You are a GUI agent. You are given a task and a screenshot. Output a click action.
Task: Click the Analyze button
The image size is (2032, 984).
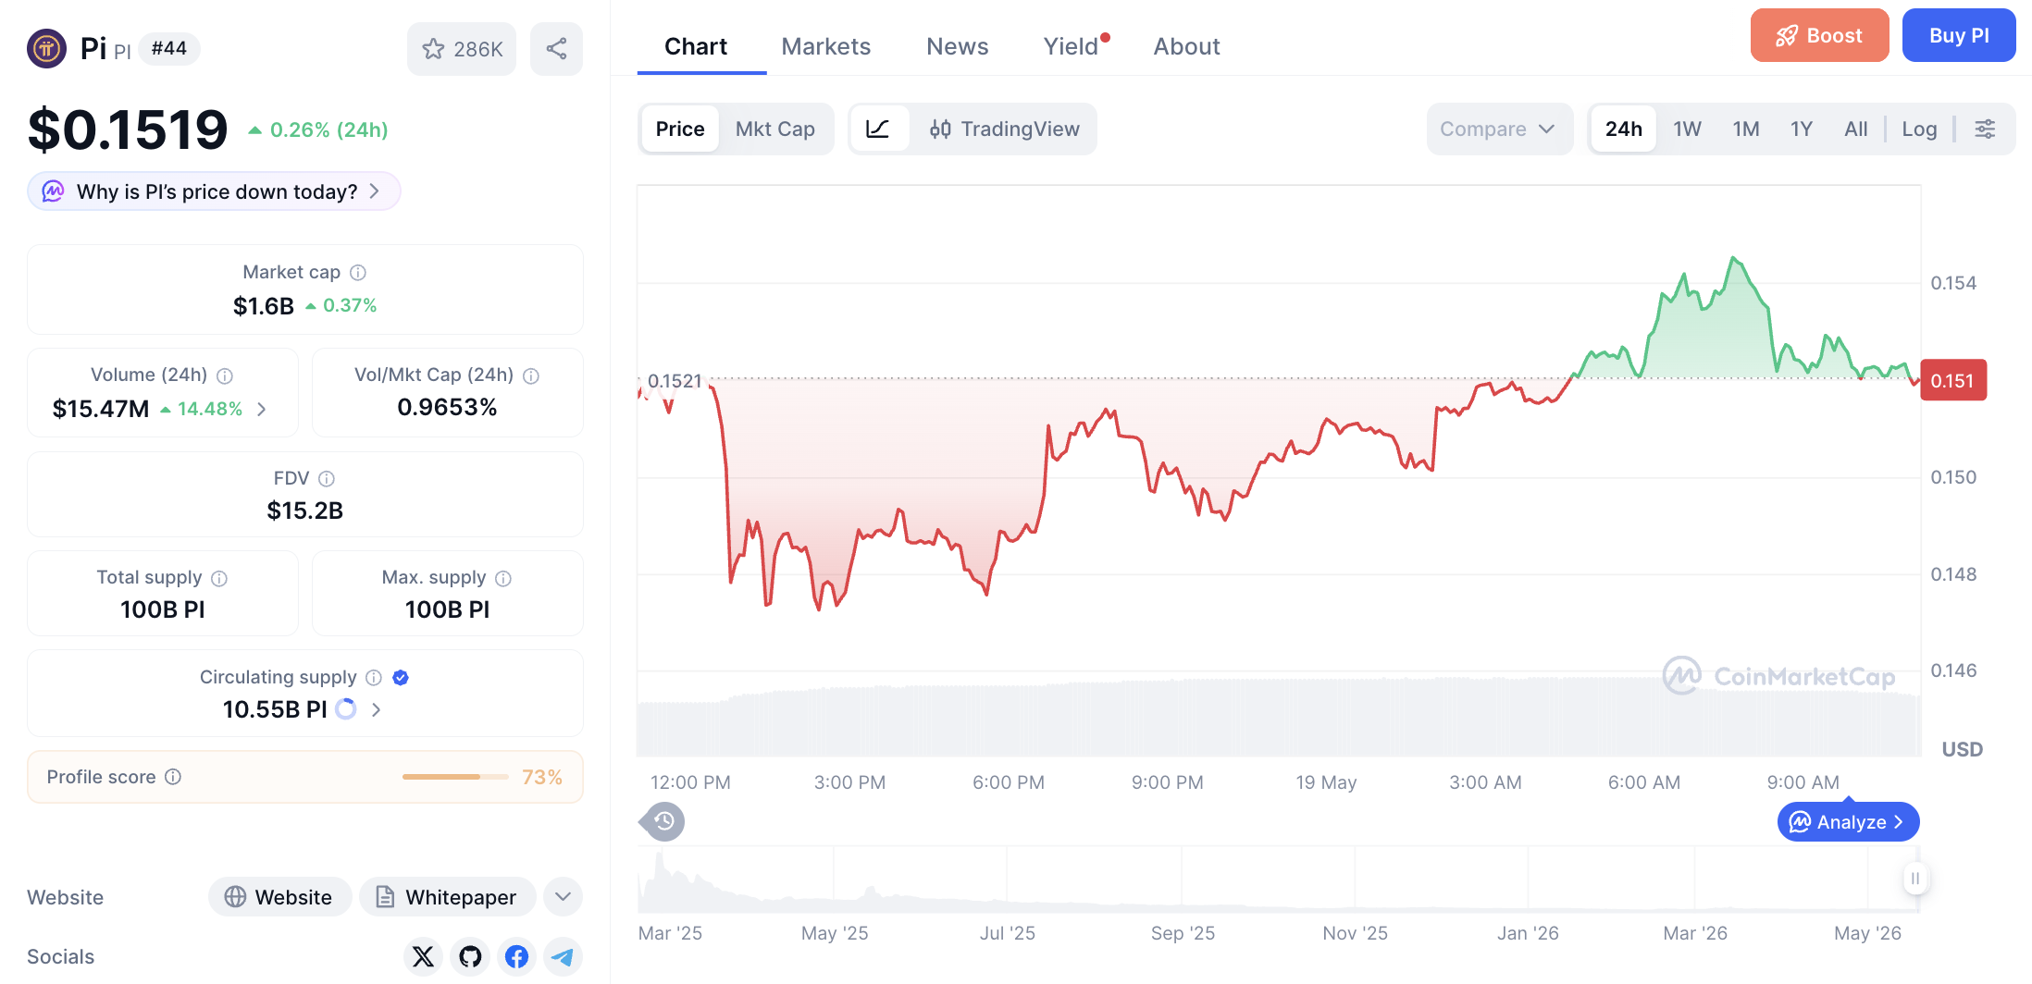tap(1848, 822)
